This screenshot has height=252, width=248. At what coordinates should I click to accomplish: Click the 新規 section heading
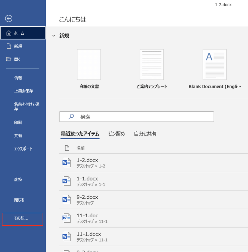64,36
